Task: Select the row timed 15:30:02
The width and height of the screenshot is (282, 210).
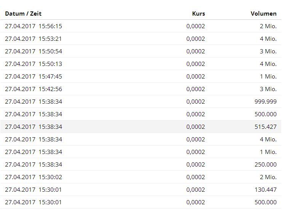Action: click(x=34, y=177)
